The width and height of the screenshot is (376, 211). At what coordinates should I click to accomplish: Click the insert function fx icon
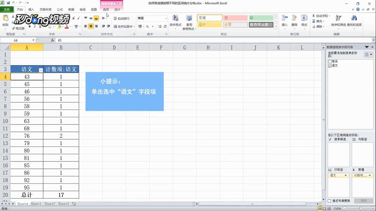(53, 40)
